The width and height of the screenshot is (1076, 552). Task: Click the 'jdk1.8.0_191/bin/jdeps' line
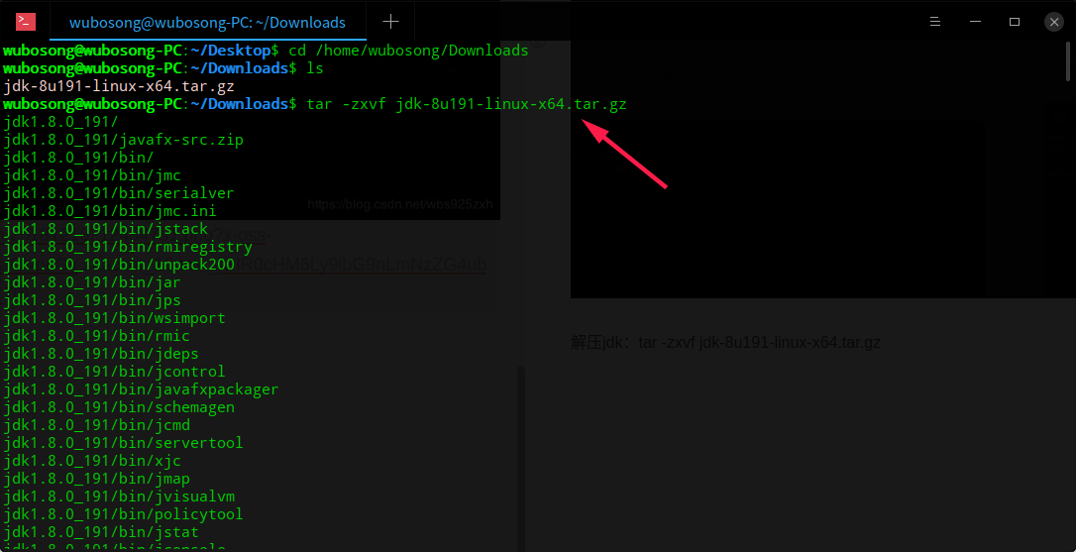point(101,354)
